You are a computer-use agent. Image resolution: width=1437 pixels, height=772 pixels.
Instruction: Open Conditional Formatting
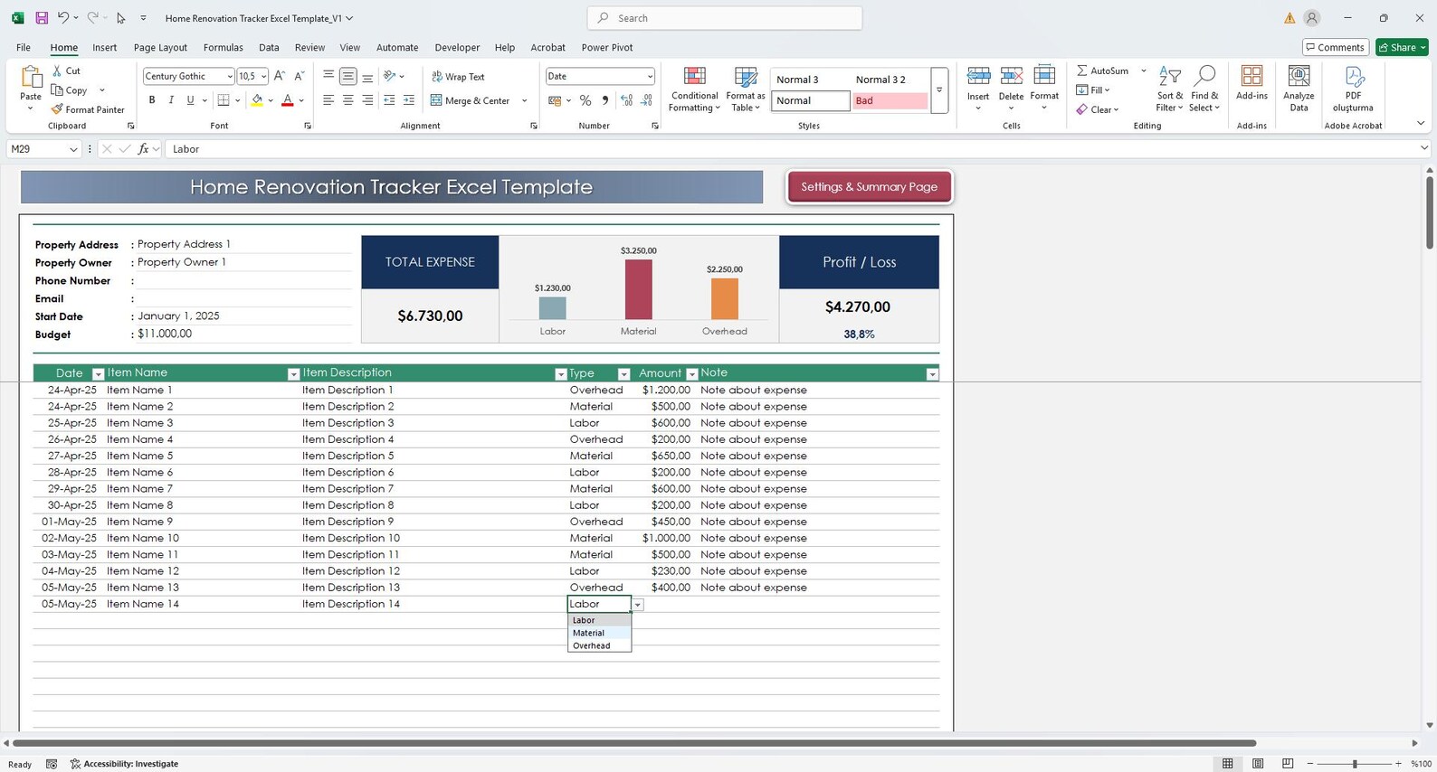[694, 89]
